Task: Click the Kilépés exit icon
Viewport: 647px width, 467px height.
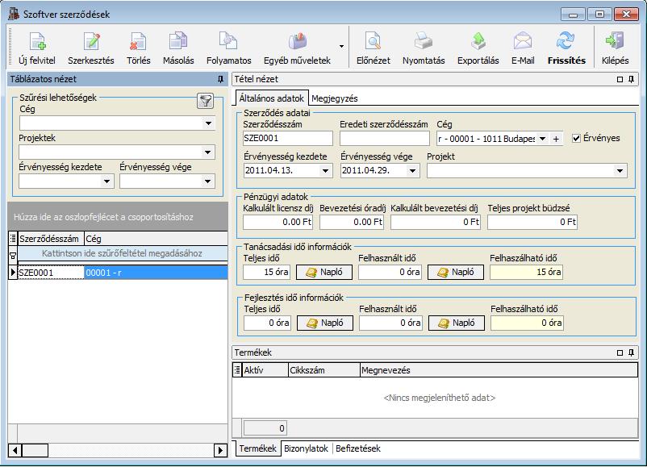Action: (x=615, y=42)
